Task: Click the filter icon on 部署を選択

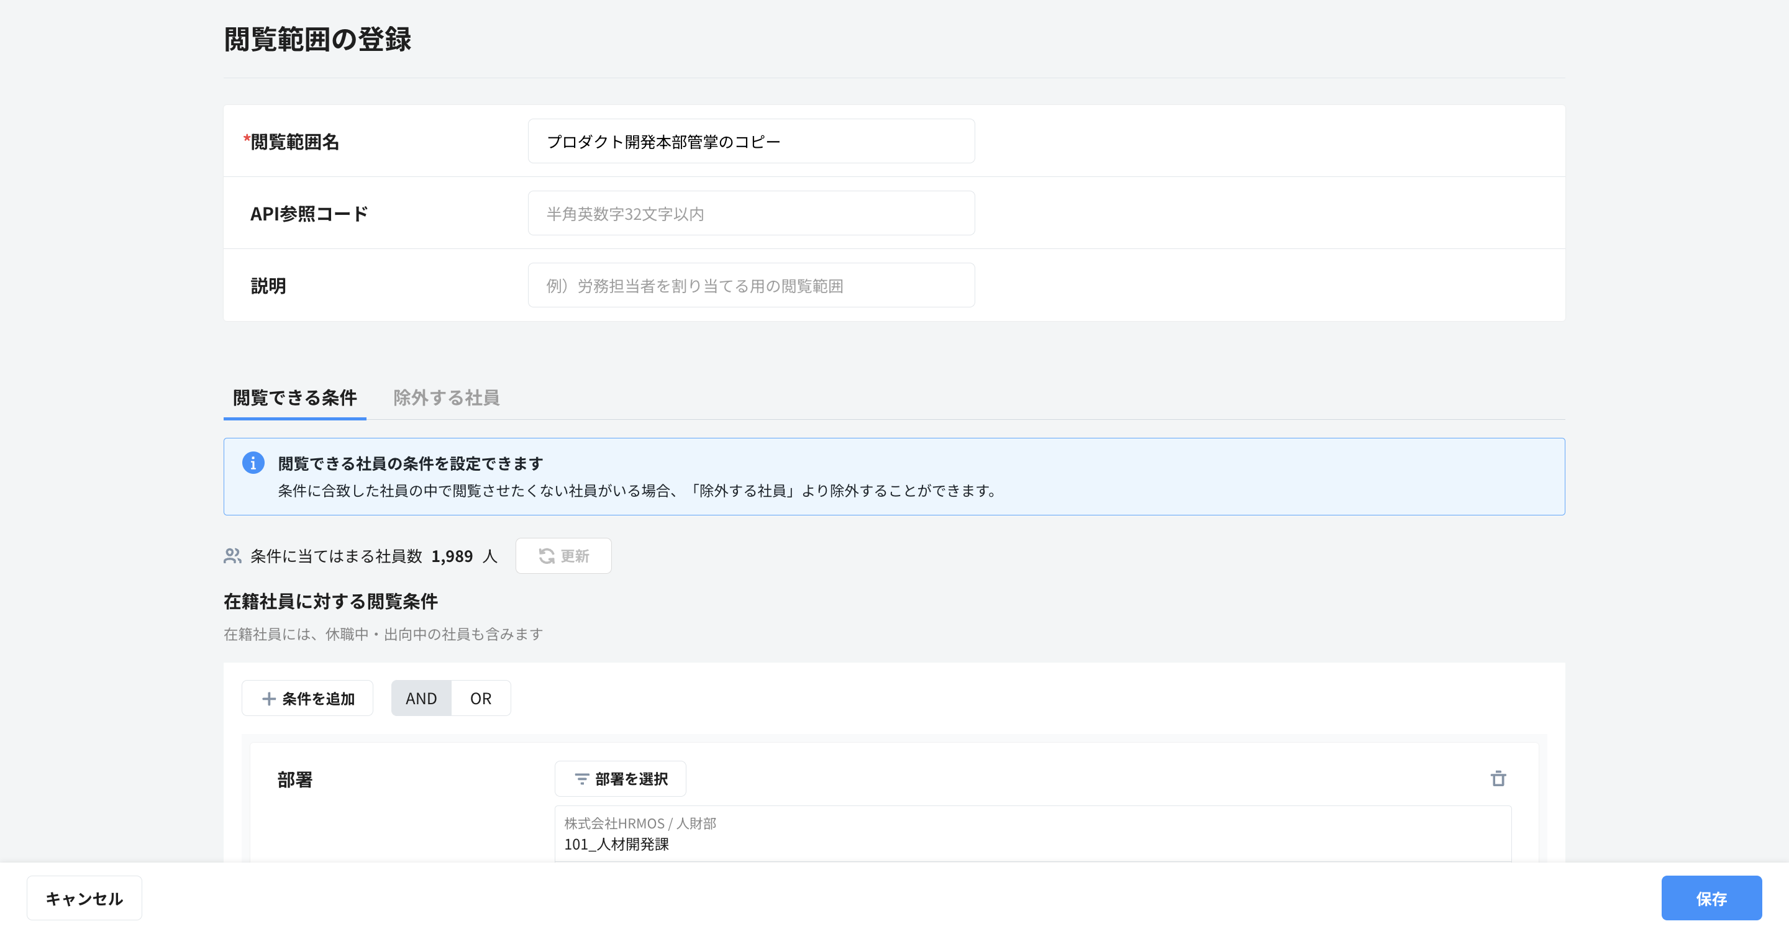Action: click(x=581, y=779)
